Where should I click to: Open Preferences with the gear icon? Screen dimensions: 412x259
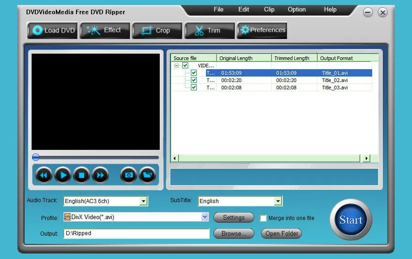tap(262, 30)
